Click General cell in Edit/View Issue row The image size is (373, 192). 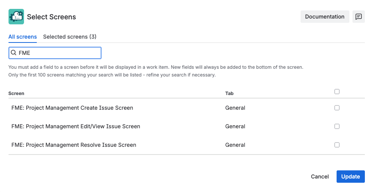coord(235,126)
